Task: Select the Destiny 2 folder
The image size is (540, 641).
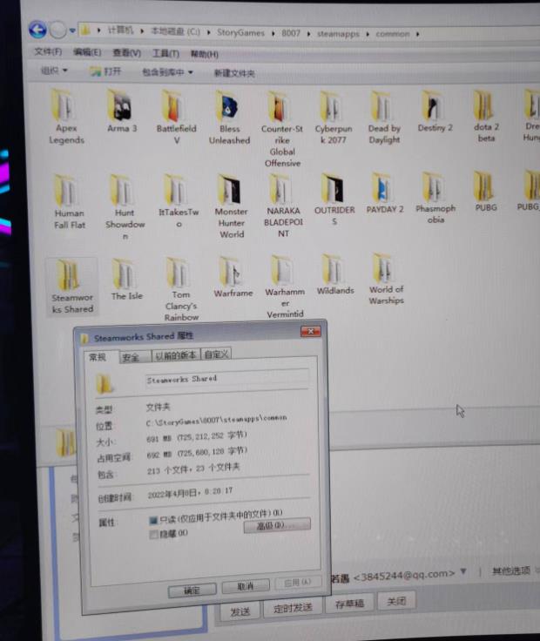Action: pyautogui.click(x=435, y=111)
